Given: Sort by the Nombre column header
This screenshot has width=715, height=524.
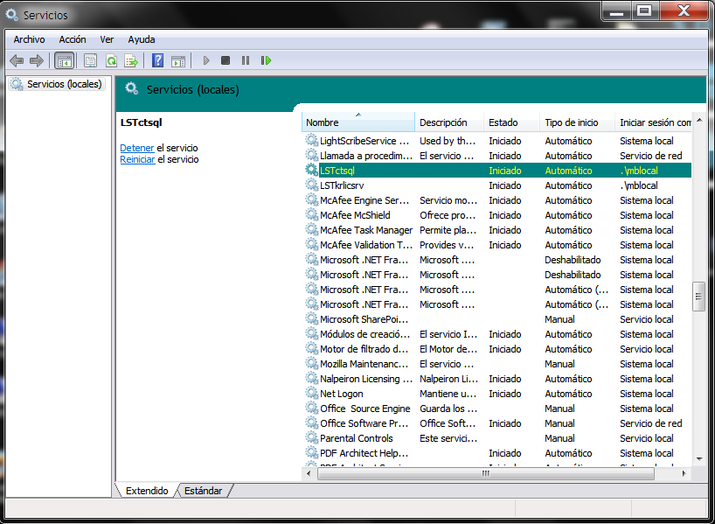Looking at the screenshot, I should pos(358,122).
